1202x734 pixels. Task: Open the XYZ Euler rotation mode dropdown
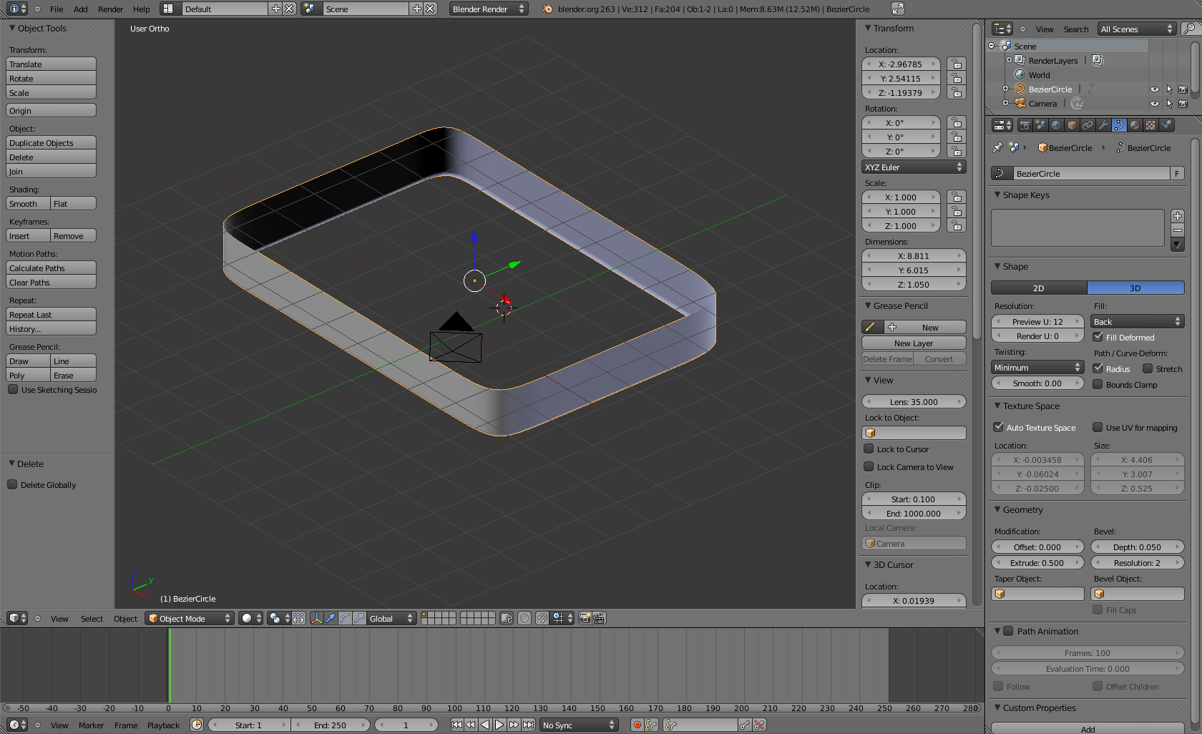914,167
